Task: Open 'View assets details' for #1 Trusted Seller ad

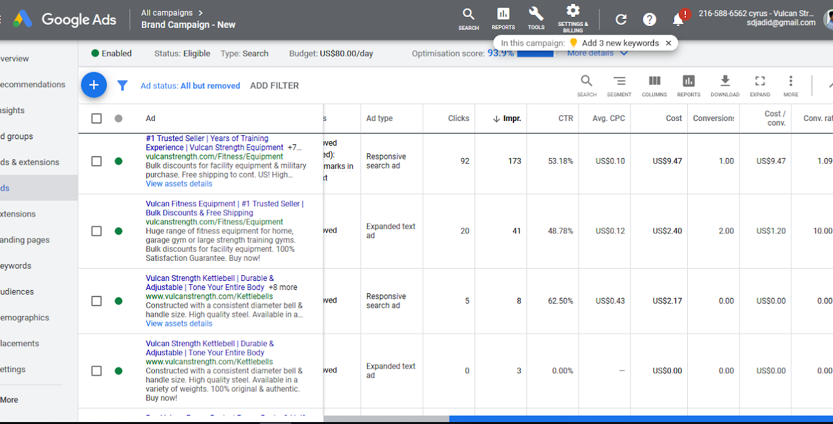Action: [179, 184]
